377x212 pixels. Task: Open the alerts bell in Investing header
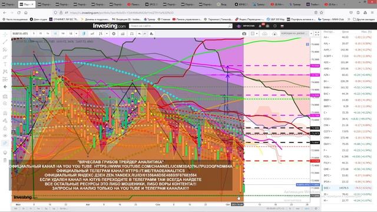[260, 26]
